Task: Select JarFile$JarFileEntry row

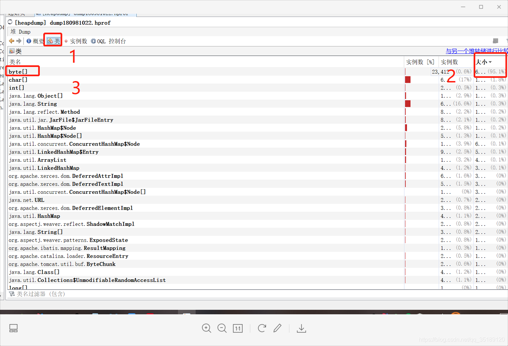Action: pyautogui.click(x=257, y=120)
